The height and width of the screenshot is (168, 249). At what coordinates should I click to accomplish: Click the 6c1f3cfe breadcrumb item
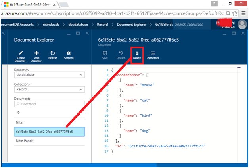click(x=164, y=25)
